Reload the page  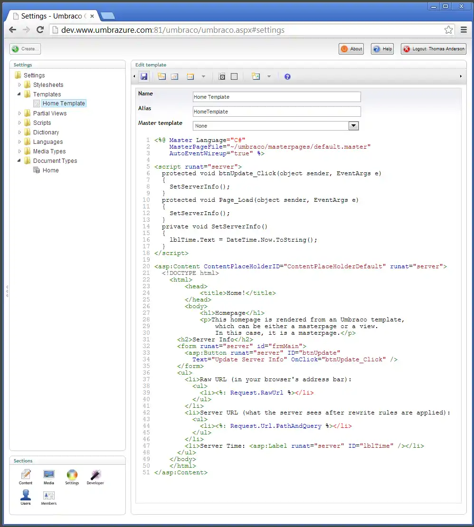(x=40, y=29)
